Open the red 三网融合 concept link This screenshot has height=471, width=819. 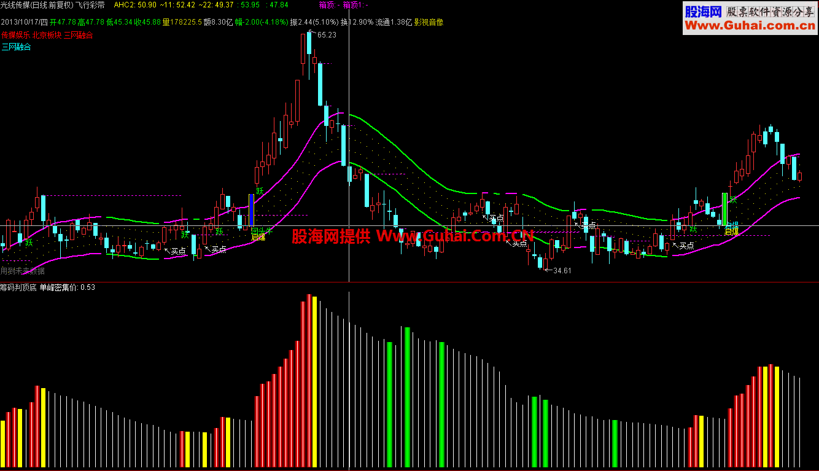pyautogui.click(x=79, y=35)
